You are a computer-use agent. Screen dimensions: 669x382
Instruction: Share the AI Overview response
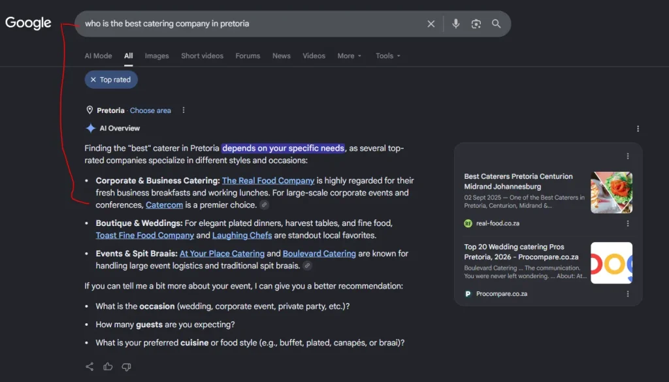[90, 366]
